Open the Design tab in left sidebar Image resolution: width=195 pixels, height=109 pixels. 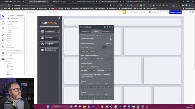point(3,17)
